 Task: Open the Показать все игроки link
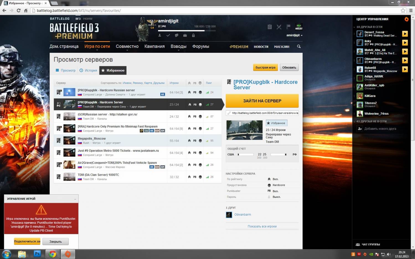coord(262,226)
